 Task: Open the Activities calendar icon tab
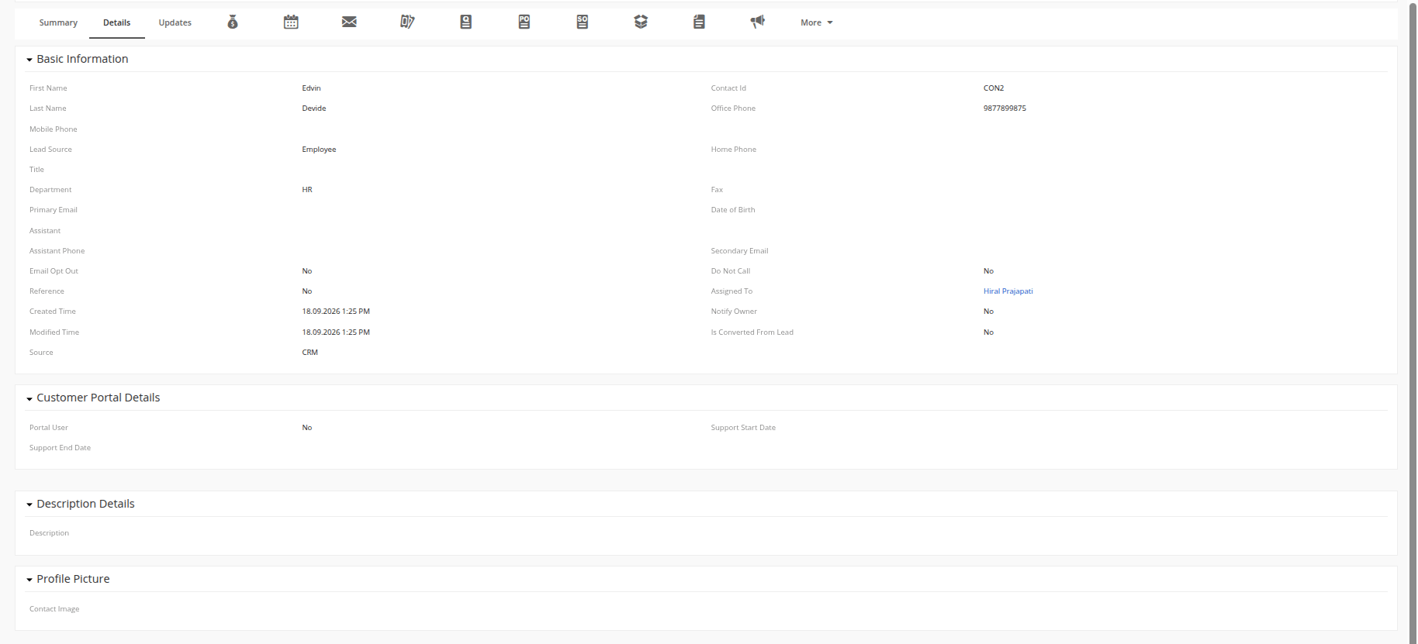tap(291, 22)
